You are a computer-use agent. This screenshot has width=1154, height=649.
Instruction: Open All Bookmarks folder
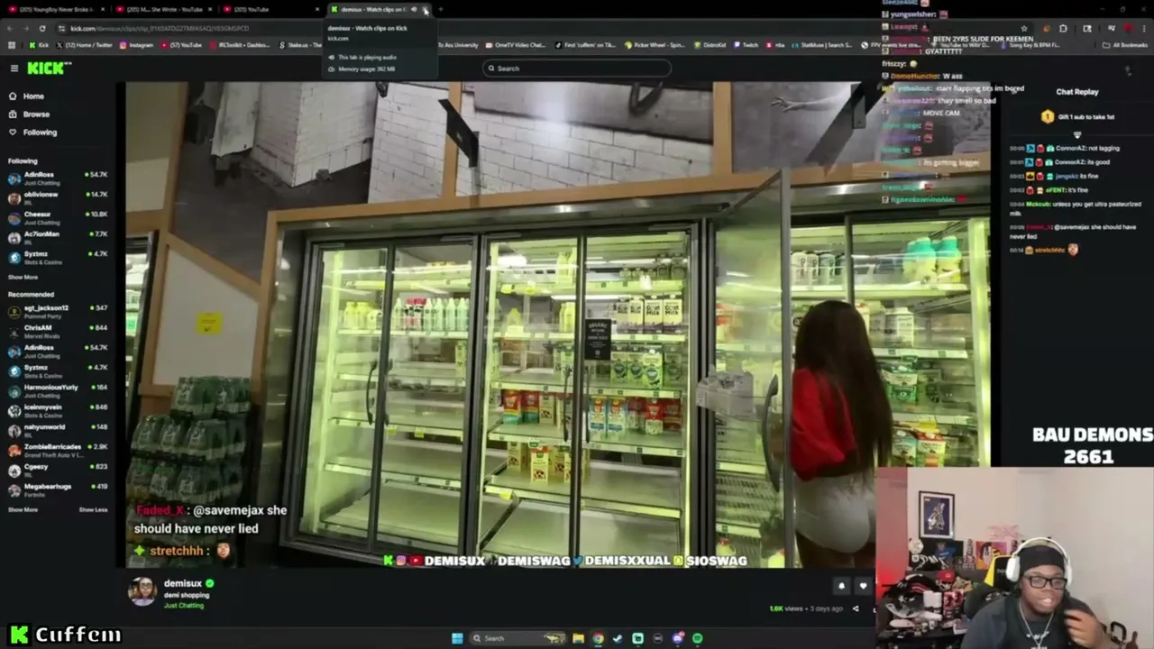click(1127, 45)
